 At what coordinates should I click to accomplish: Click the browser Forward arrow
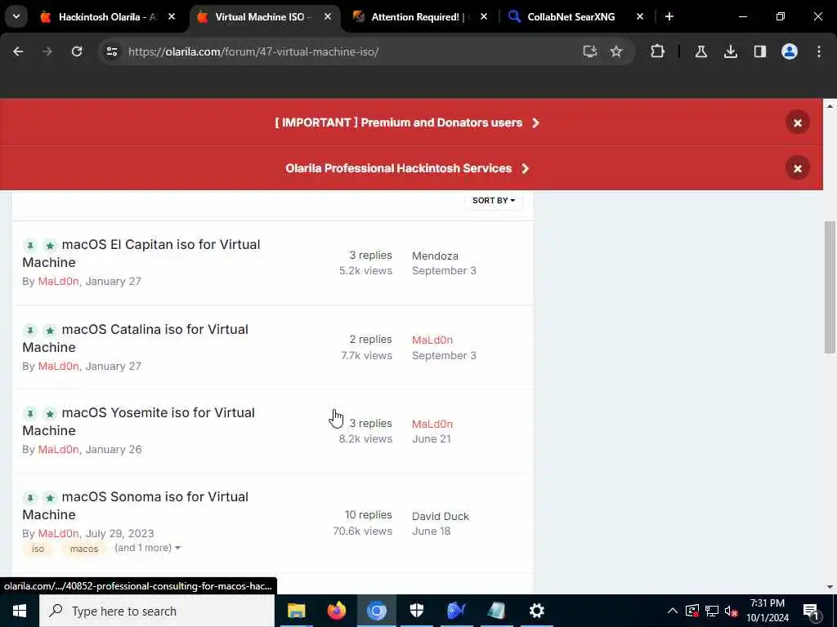click(x=47, y=51)
